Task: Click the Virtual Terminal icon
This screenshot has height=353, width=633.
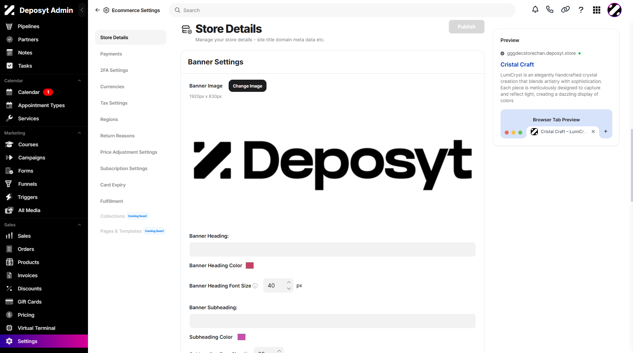Action: pos(9,328)
